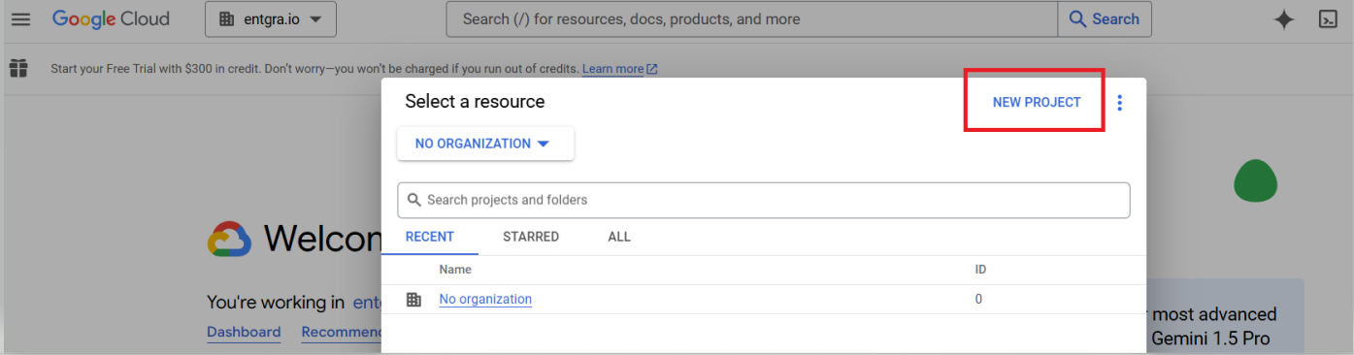Click the ID column header

pyautogui.click(x=980, y=270)
